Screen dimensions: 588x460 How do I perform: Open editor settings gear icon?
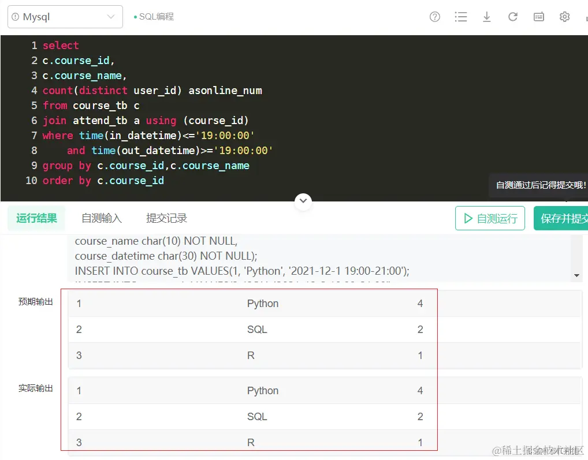(564, 17)
